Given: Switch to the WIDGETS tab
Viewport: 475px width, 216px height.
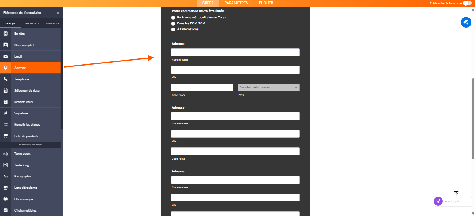Looking at the screenshot, I should pyautogui.click(x=52, y=23).
